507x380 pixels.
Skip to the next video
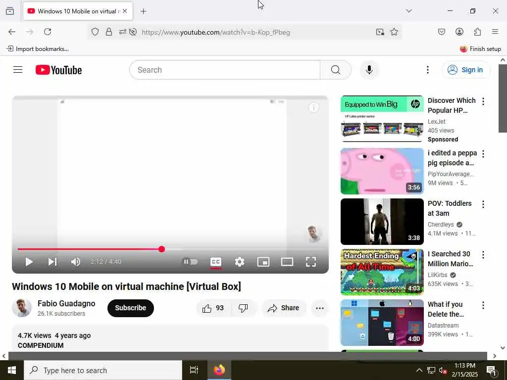(52, 262)
